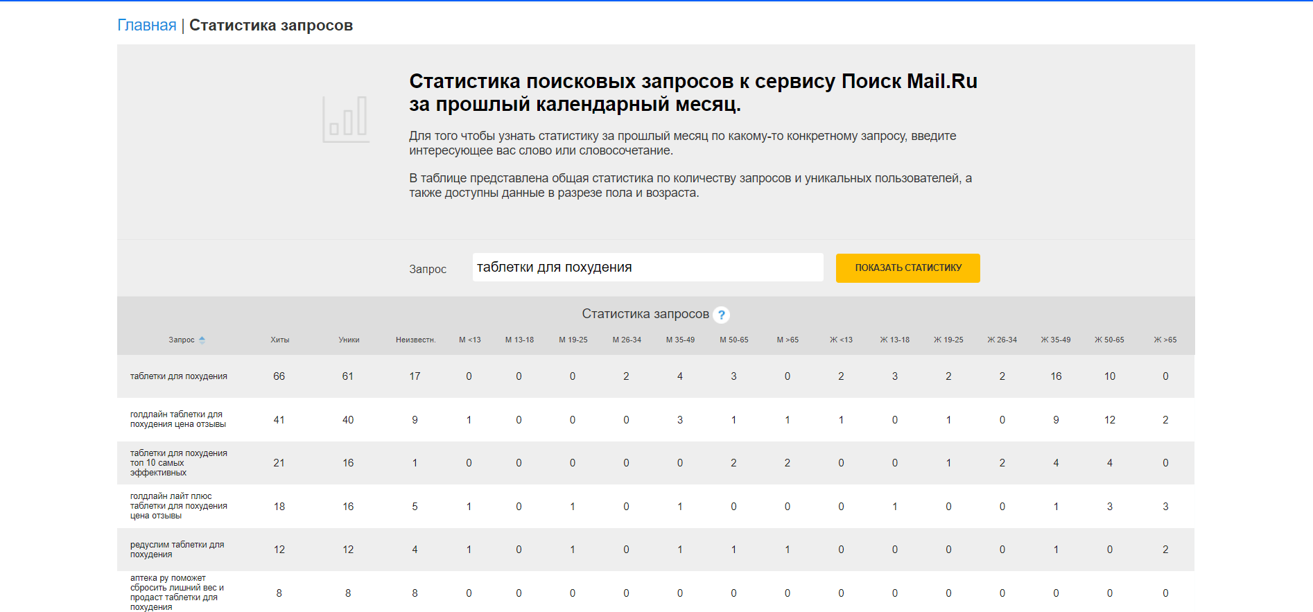This screenshot has width=1313, height=612.
Task: Sort by the Ж 50-65 column
Action: 1109,340
